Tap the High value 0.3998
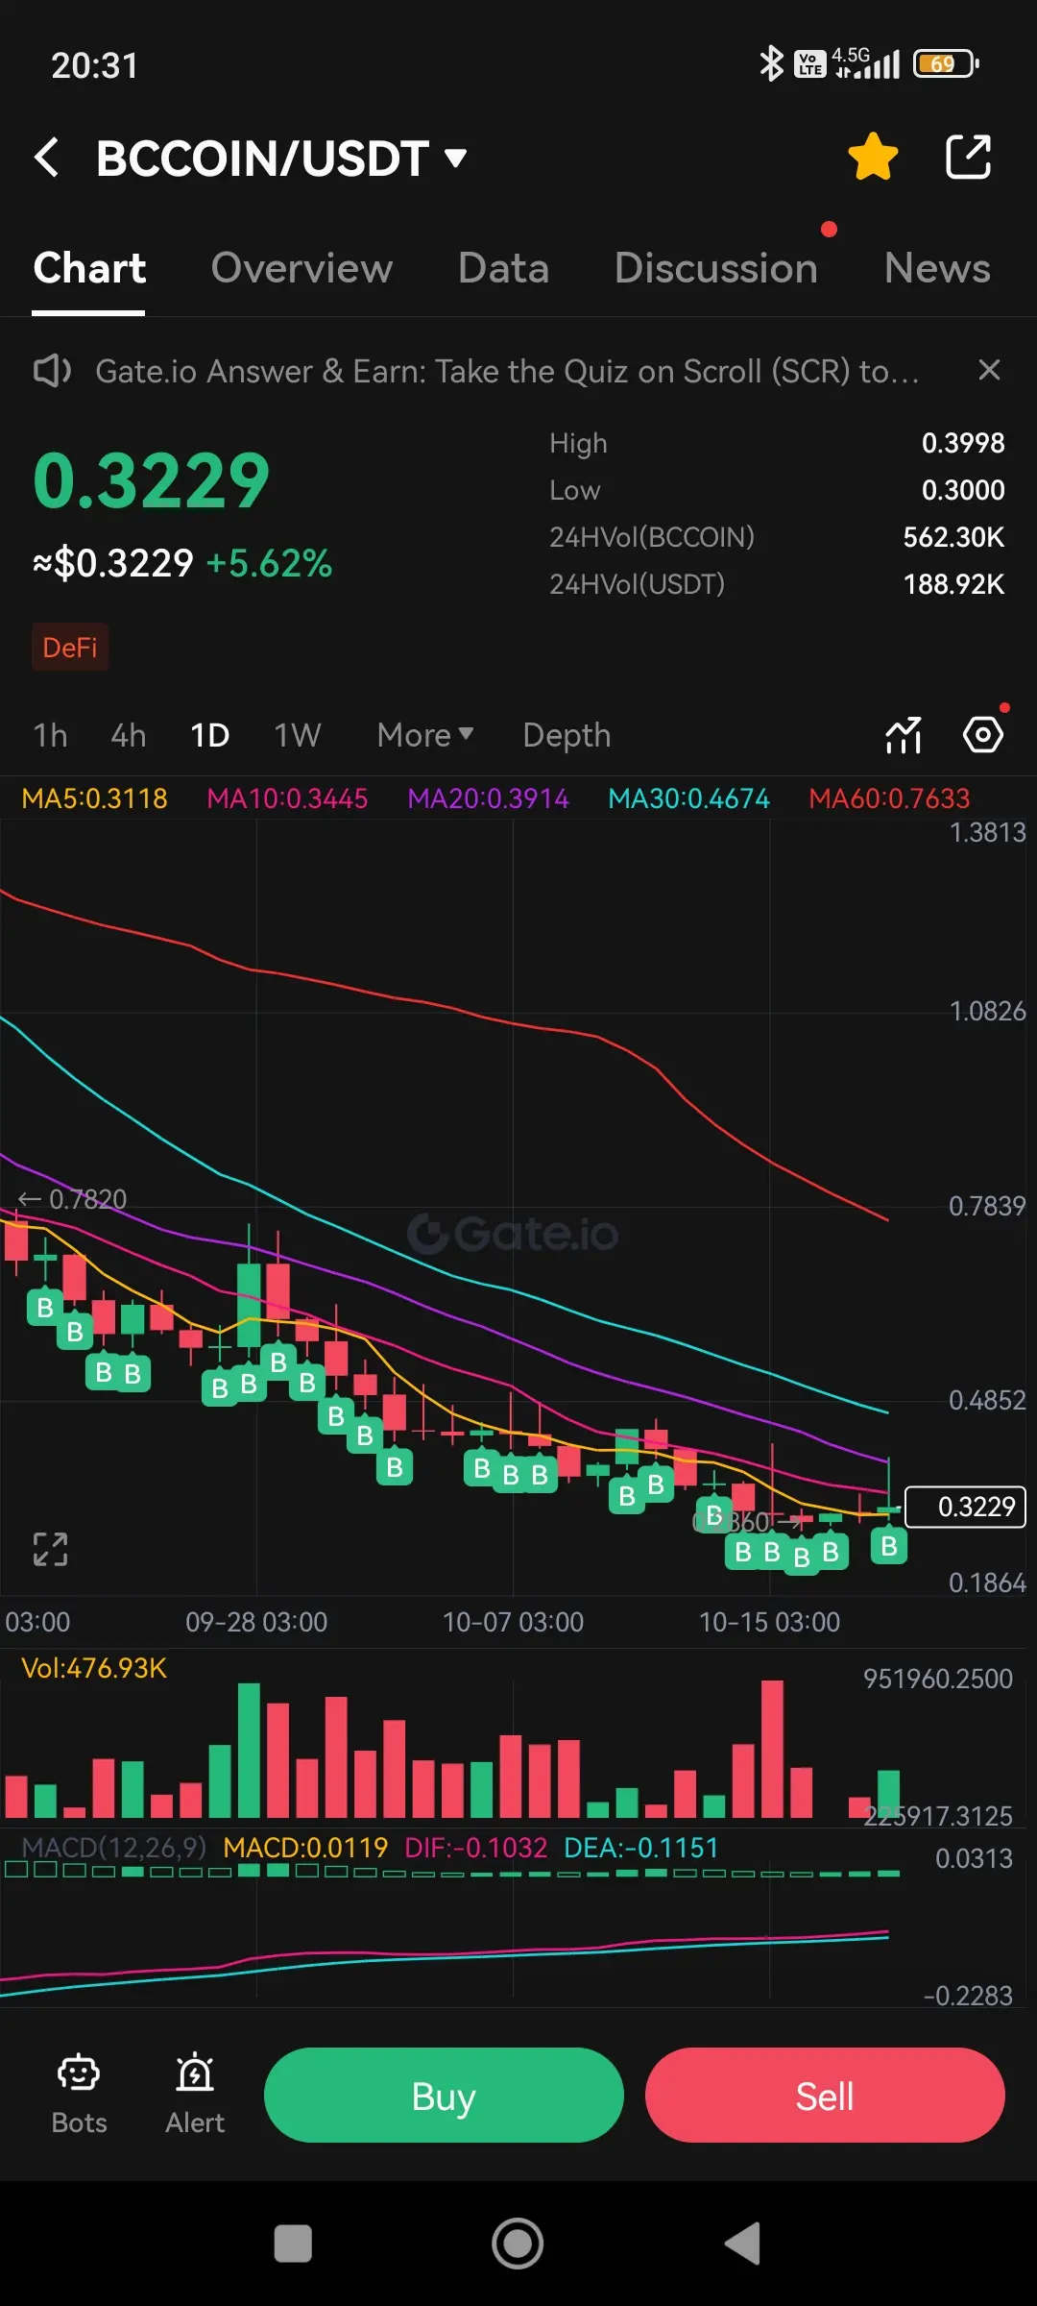Image resolution: width=1037 pixels, height=2306 pixels. coord(963,443)
